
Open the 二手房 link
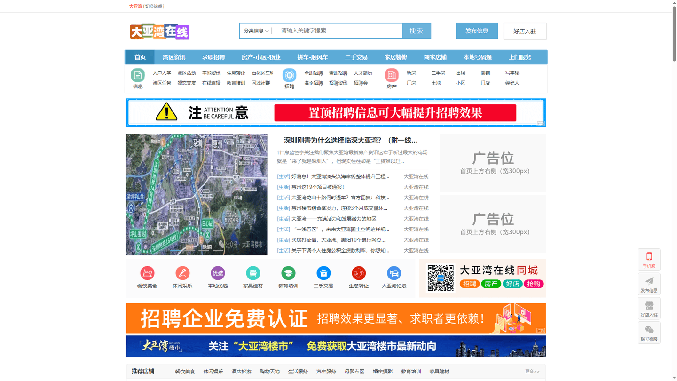click(438, 73)
